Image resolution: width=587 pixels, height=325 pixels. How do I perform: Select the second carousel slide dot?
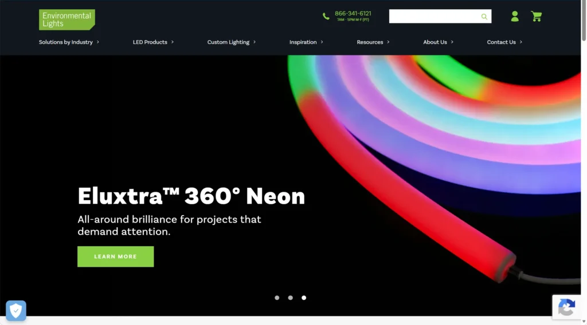[x=291, y=298]
